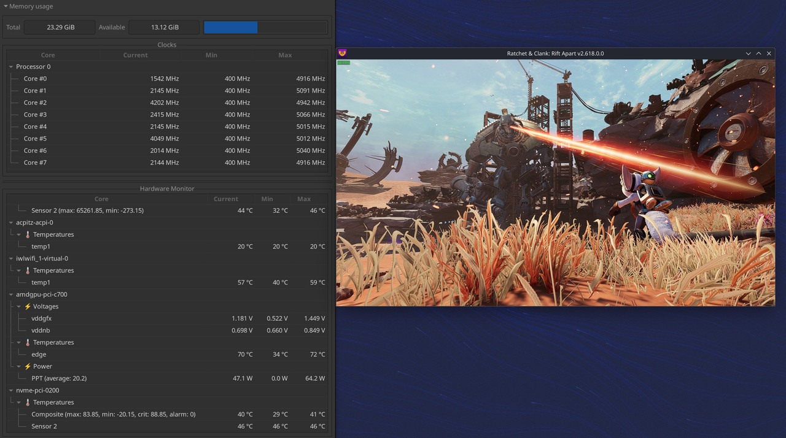The image size is (786, 438).
Task: Collapse the amdgpu Voltages subgroup
Action: pos(19,307)
